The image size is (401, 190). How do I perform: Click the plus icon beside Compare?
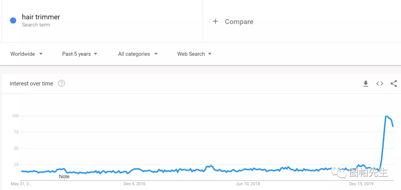[215, 22]
